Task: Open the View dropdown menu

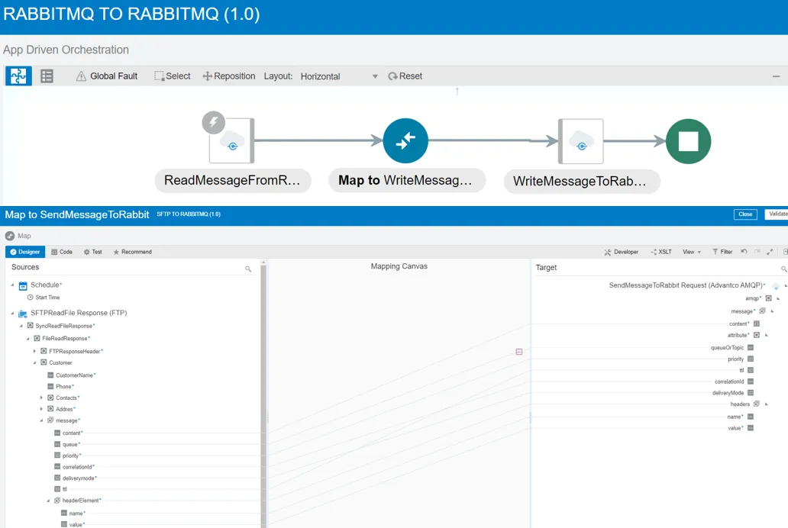Action: (x=692, y=252)
